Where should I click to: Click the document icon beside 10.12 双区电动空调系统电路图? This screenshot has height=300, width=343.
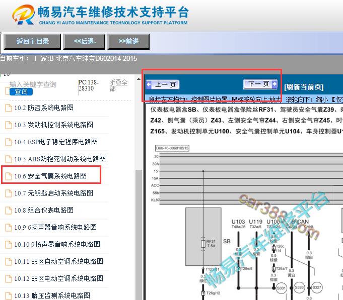pos(9,278)
